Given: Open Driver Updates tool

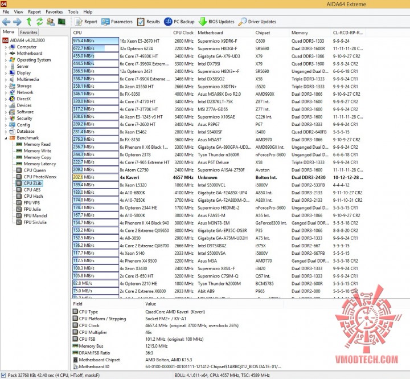Looking at the screenshot, I should [257, 22].
